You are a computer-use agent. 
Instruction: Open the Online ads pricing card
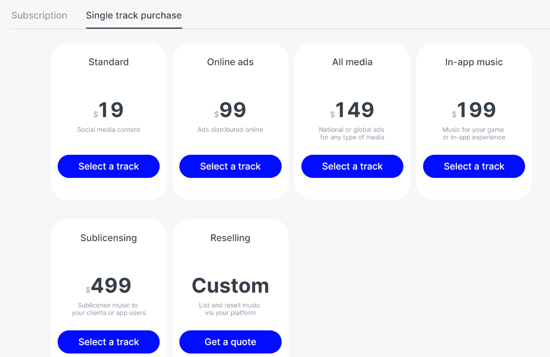230,90
